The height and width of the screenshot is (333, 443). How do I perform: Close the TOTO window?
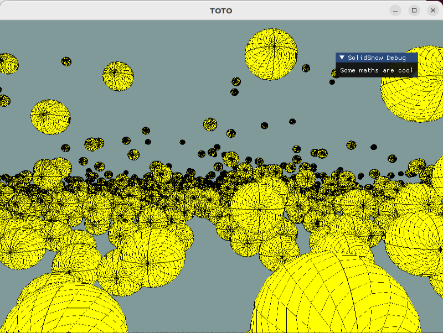[x=433, y=11]
